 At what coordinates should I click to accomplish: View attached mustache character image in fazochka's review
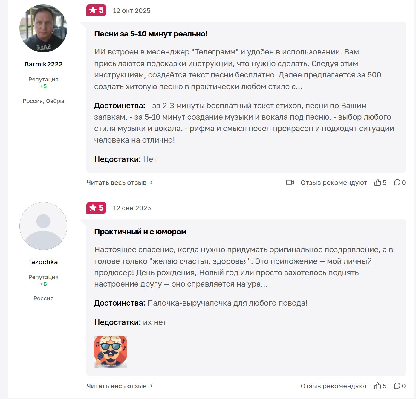[110, 352]
